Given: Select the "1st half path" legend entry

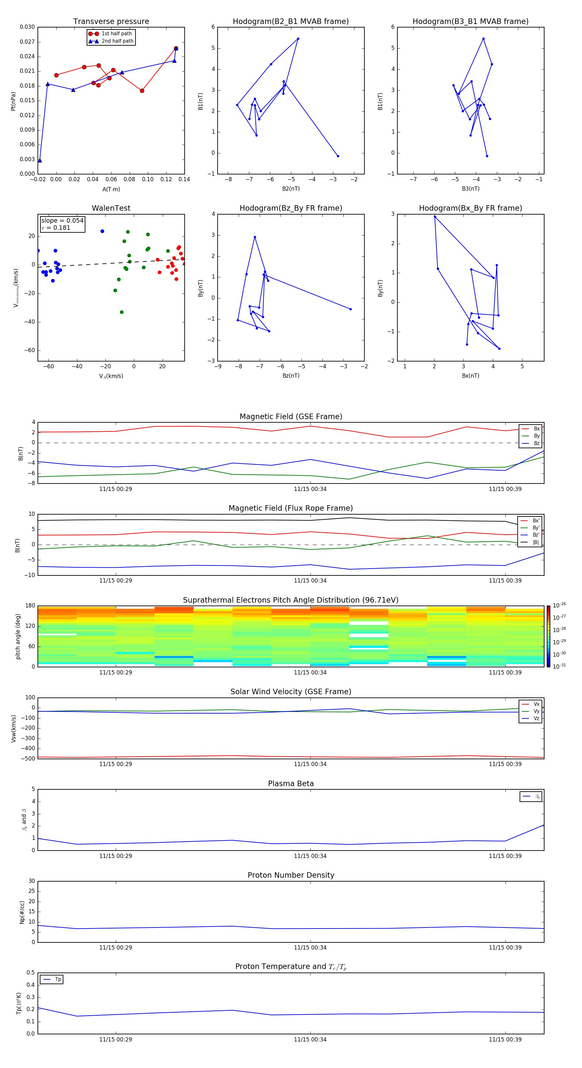Looking at the screenshot, I should 111,34.
